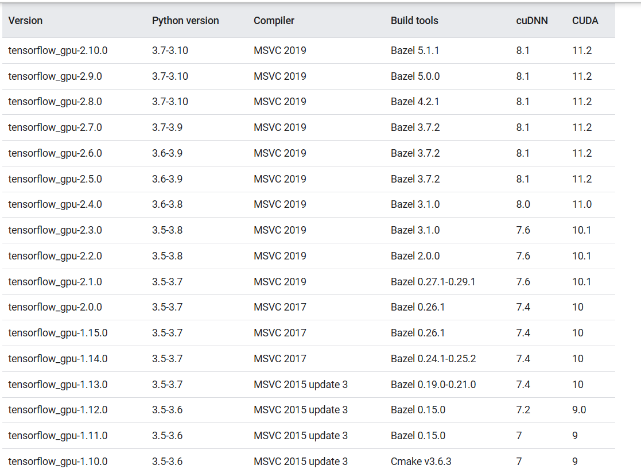Click the Compiler column header

[x=274, y=21]
